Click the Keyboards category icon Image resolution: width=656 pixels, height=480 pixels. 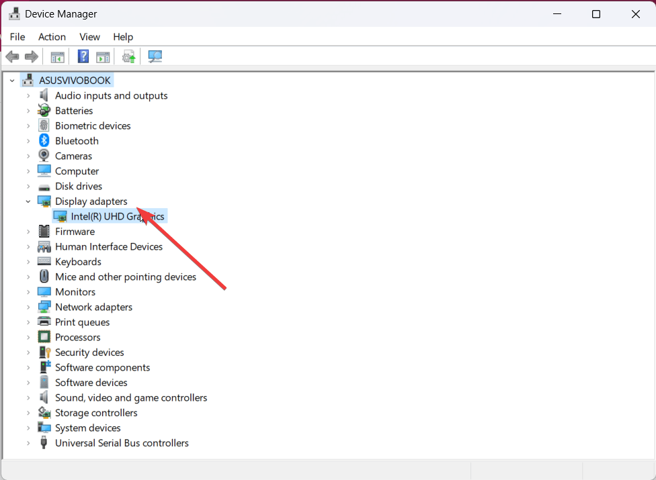44,261
